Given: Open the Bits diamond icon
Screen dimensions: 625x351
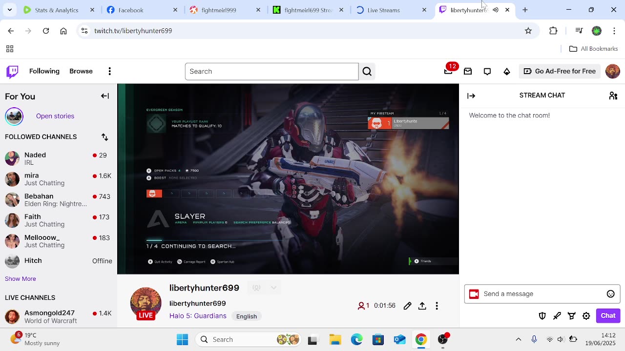Looking at the screenshot, I should tap(507, 71).
